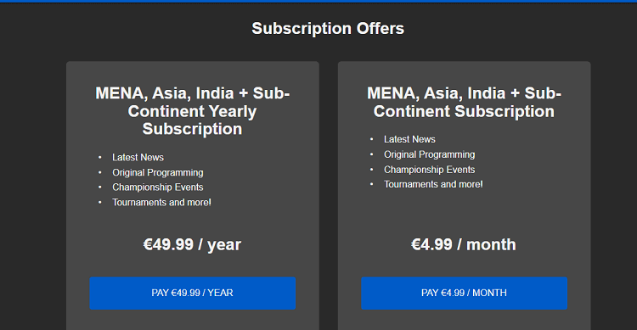The height and width of the screenshot is (330, 637).
Task: Click the PAY €49.99 / YEAR button
Action: pyautogui.click(x=193, y=293)
